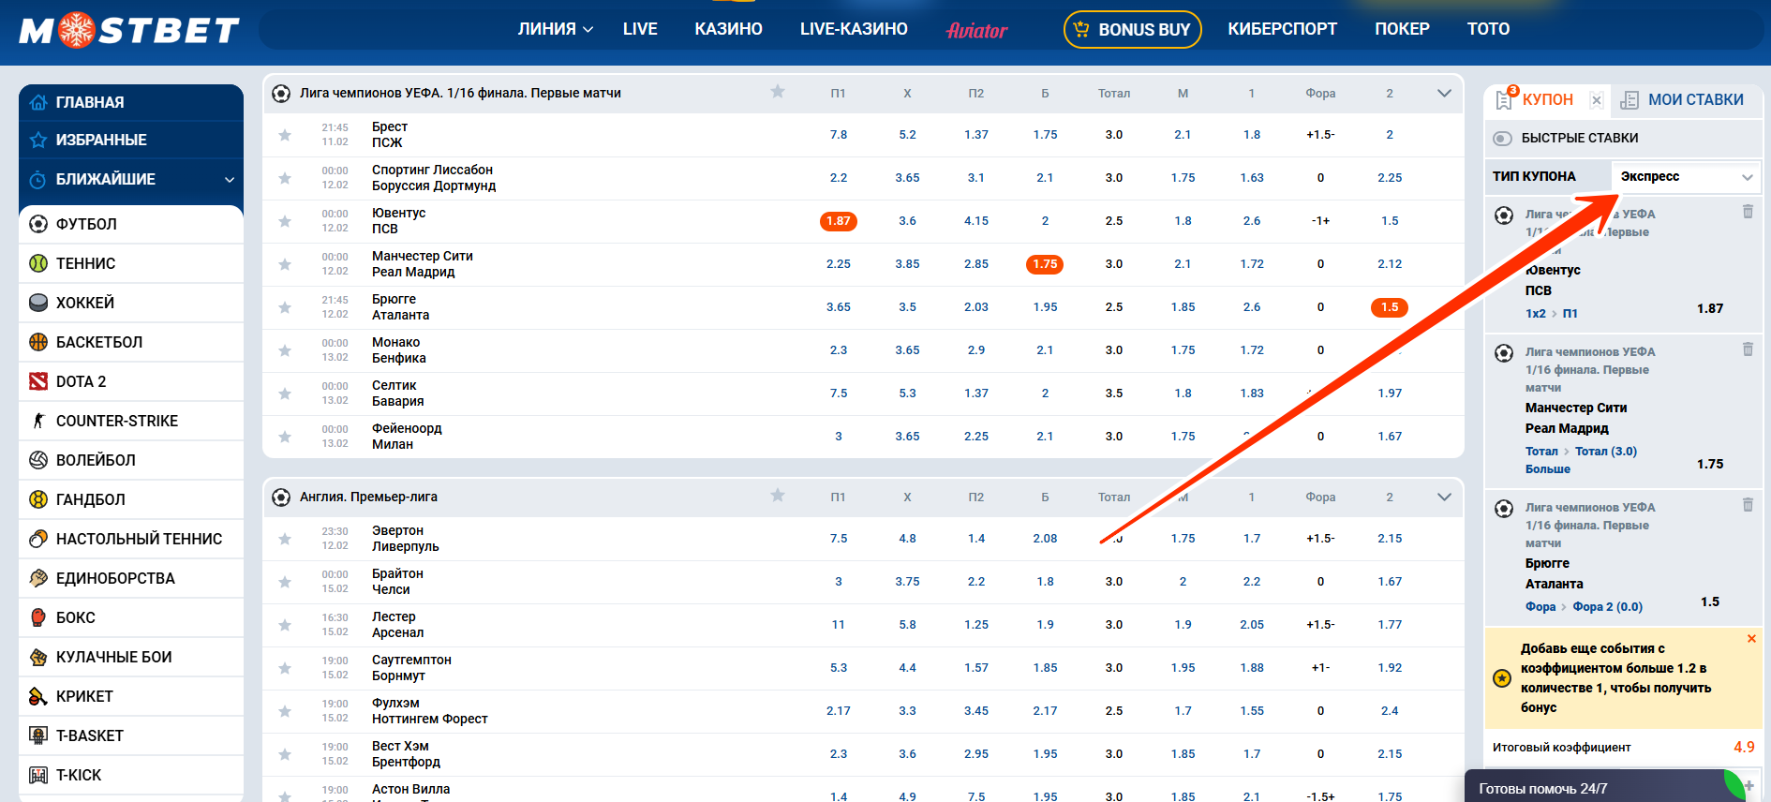Open the Boxing glove icon category
This screenshot has height=802, width=1771.
coord(38,617)
